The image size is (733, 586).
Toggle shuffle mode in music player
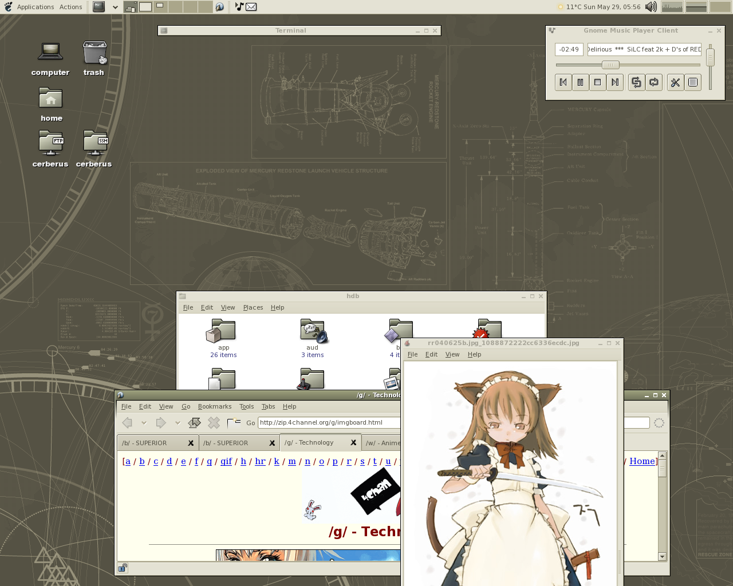pyautogui.click(x=636, y=82)
